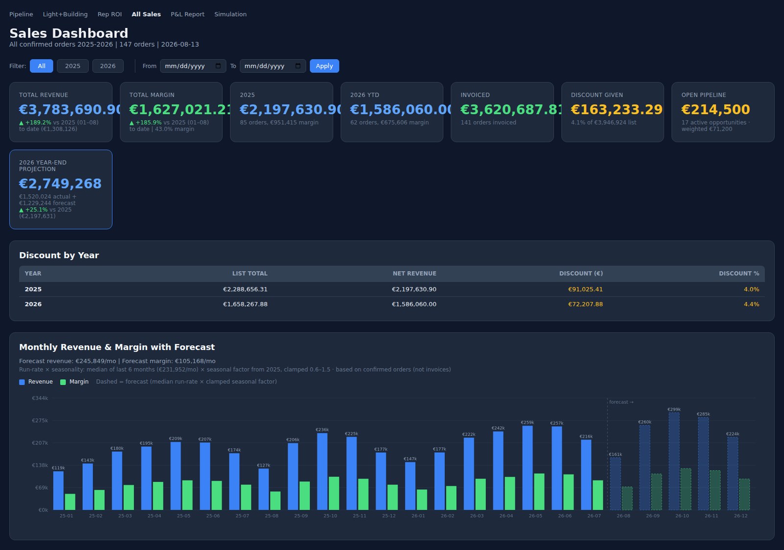
Task: Click the Total Margin card
Action: tap(171, 112)
